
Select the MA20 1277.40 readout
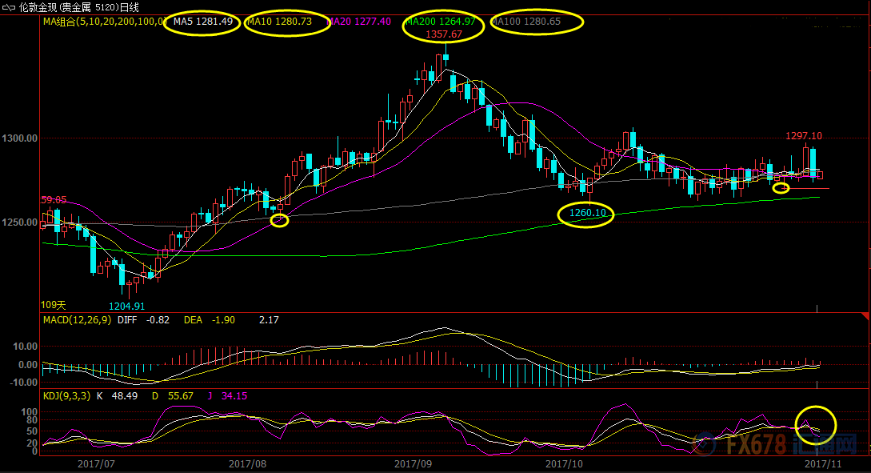[360, 22]
